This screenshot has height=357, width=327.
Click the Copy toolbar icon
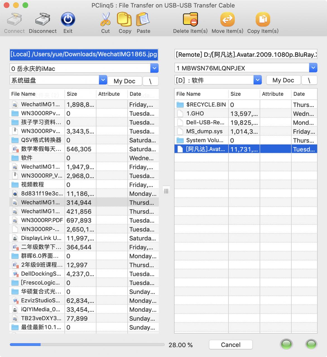tap(124, 19)
